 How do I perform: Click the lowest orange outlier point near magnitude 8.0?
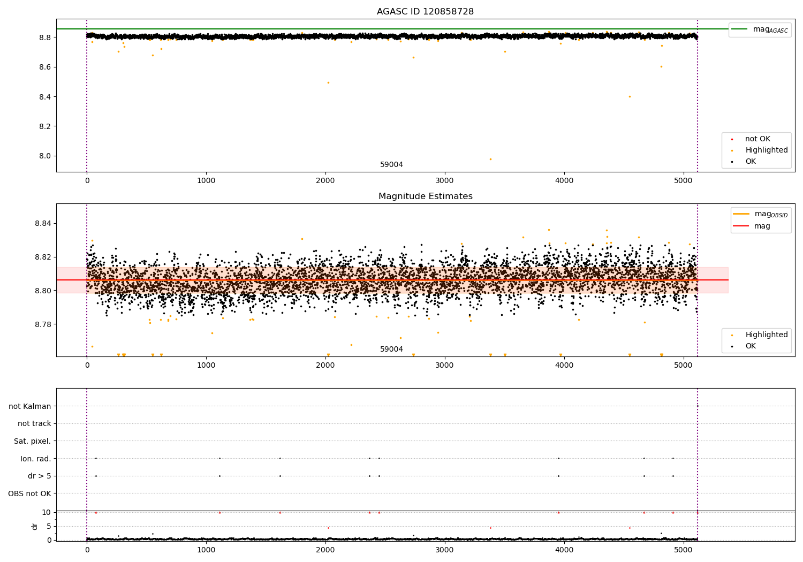(490, 159)
